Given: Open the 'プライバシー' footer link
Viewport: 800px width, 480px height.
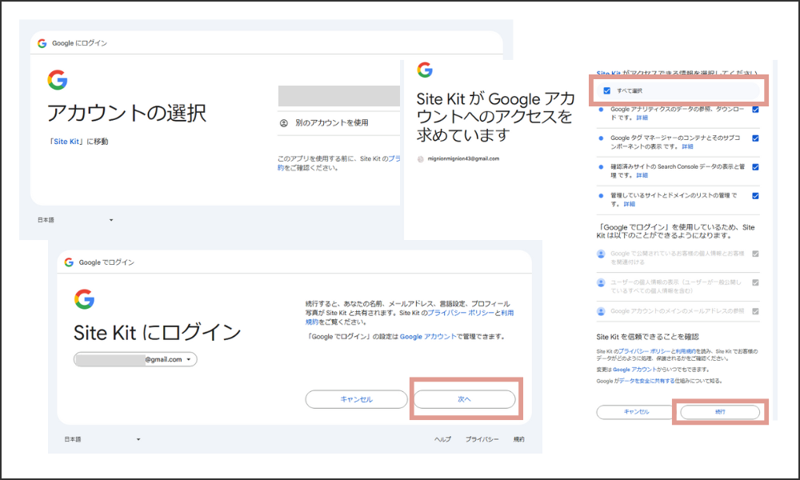Looking at the screenshot, I should (482, 439).
